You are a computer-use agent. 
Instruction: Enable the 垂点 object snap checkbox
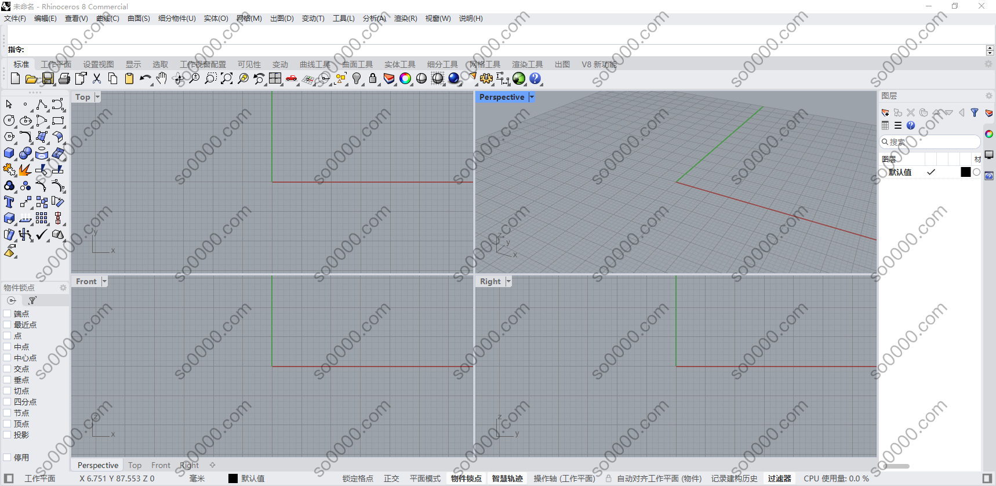pyautogui.click(x=7, y=380)
